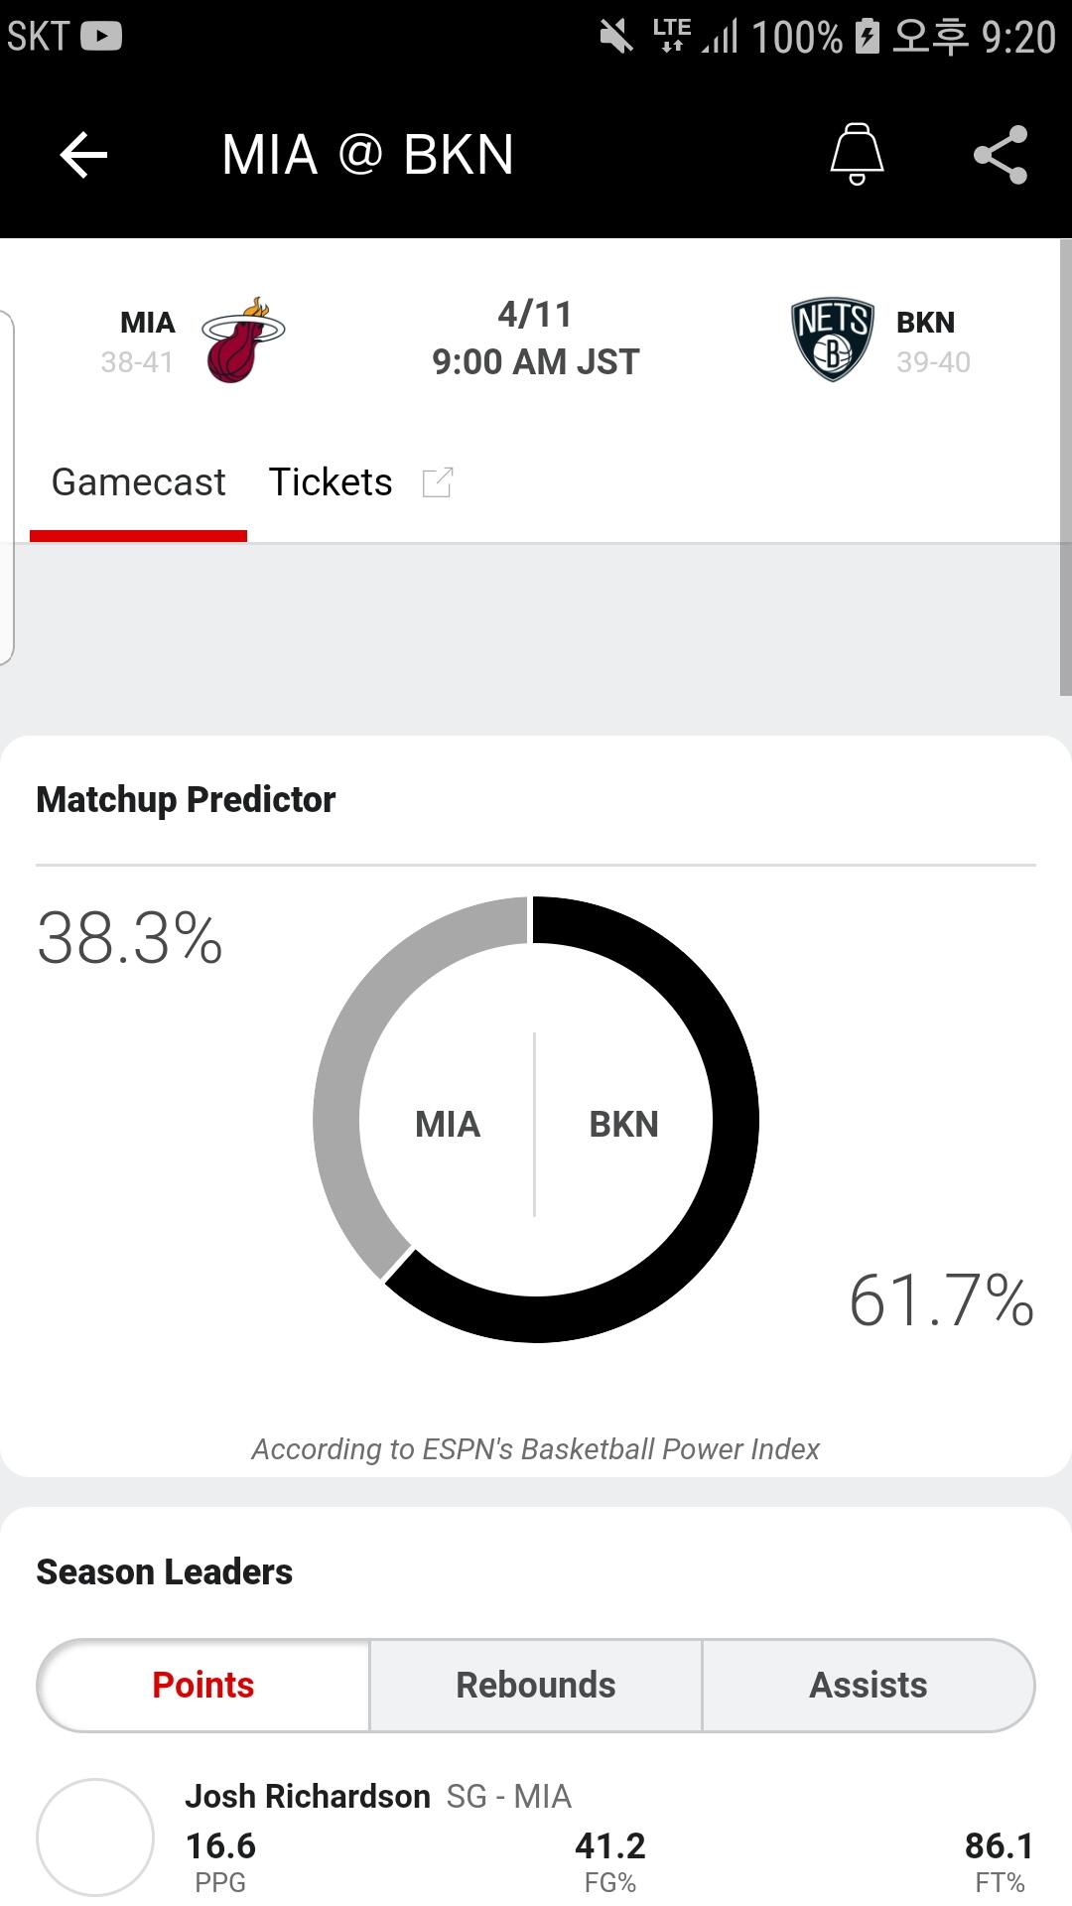Viewport: 1072px width, 1906px height.
Task: Select the Points season leaders toggle
Action: pos(203,1686)
